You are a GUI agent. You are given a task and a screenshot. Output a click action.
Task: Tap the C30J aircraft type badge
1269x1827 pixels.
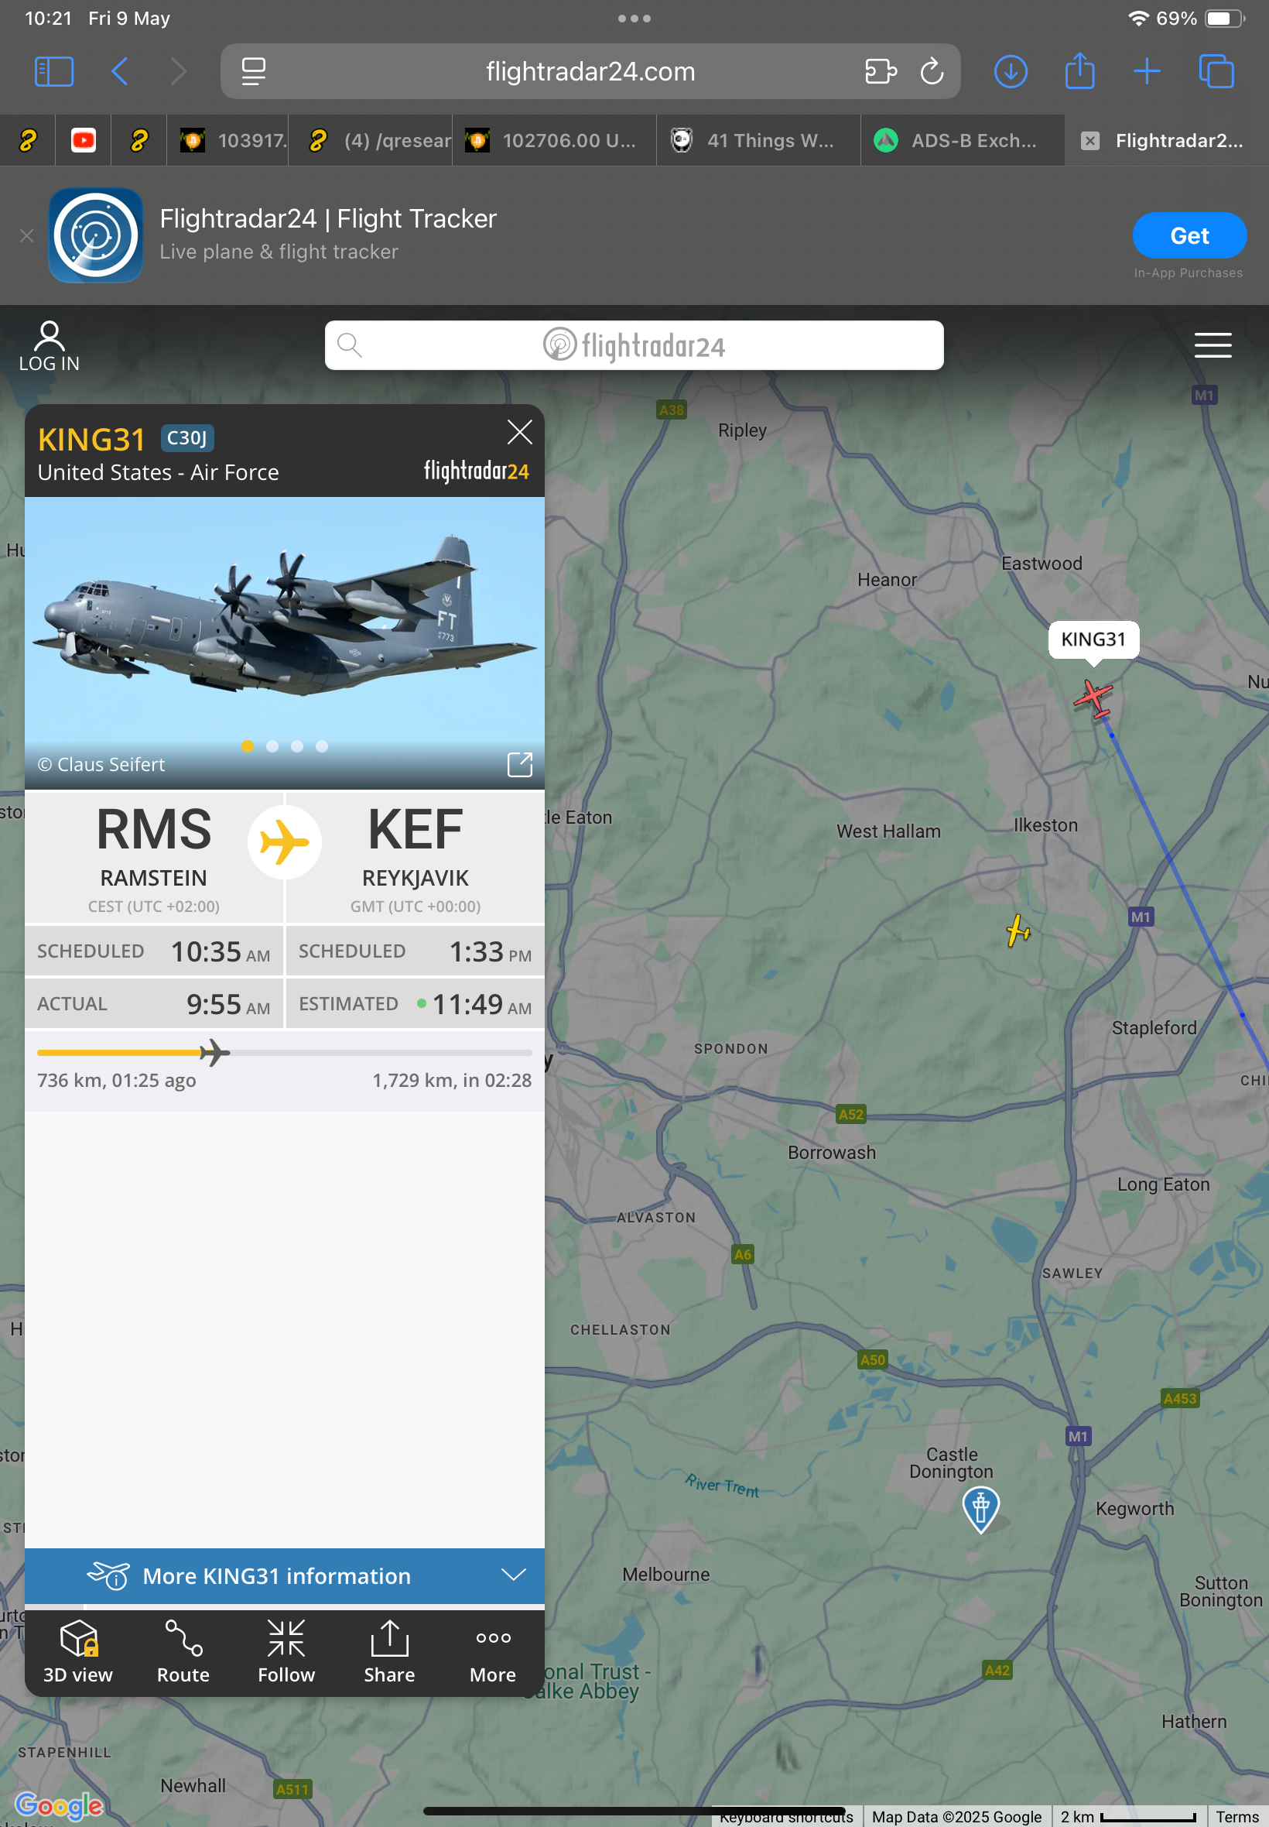(x=186, y=438)
